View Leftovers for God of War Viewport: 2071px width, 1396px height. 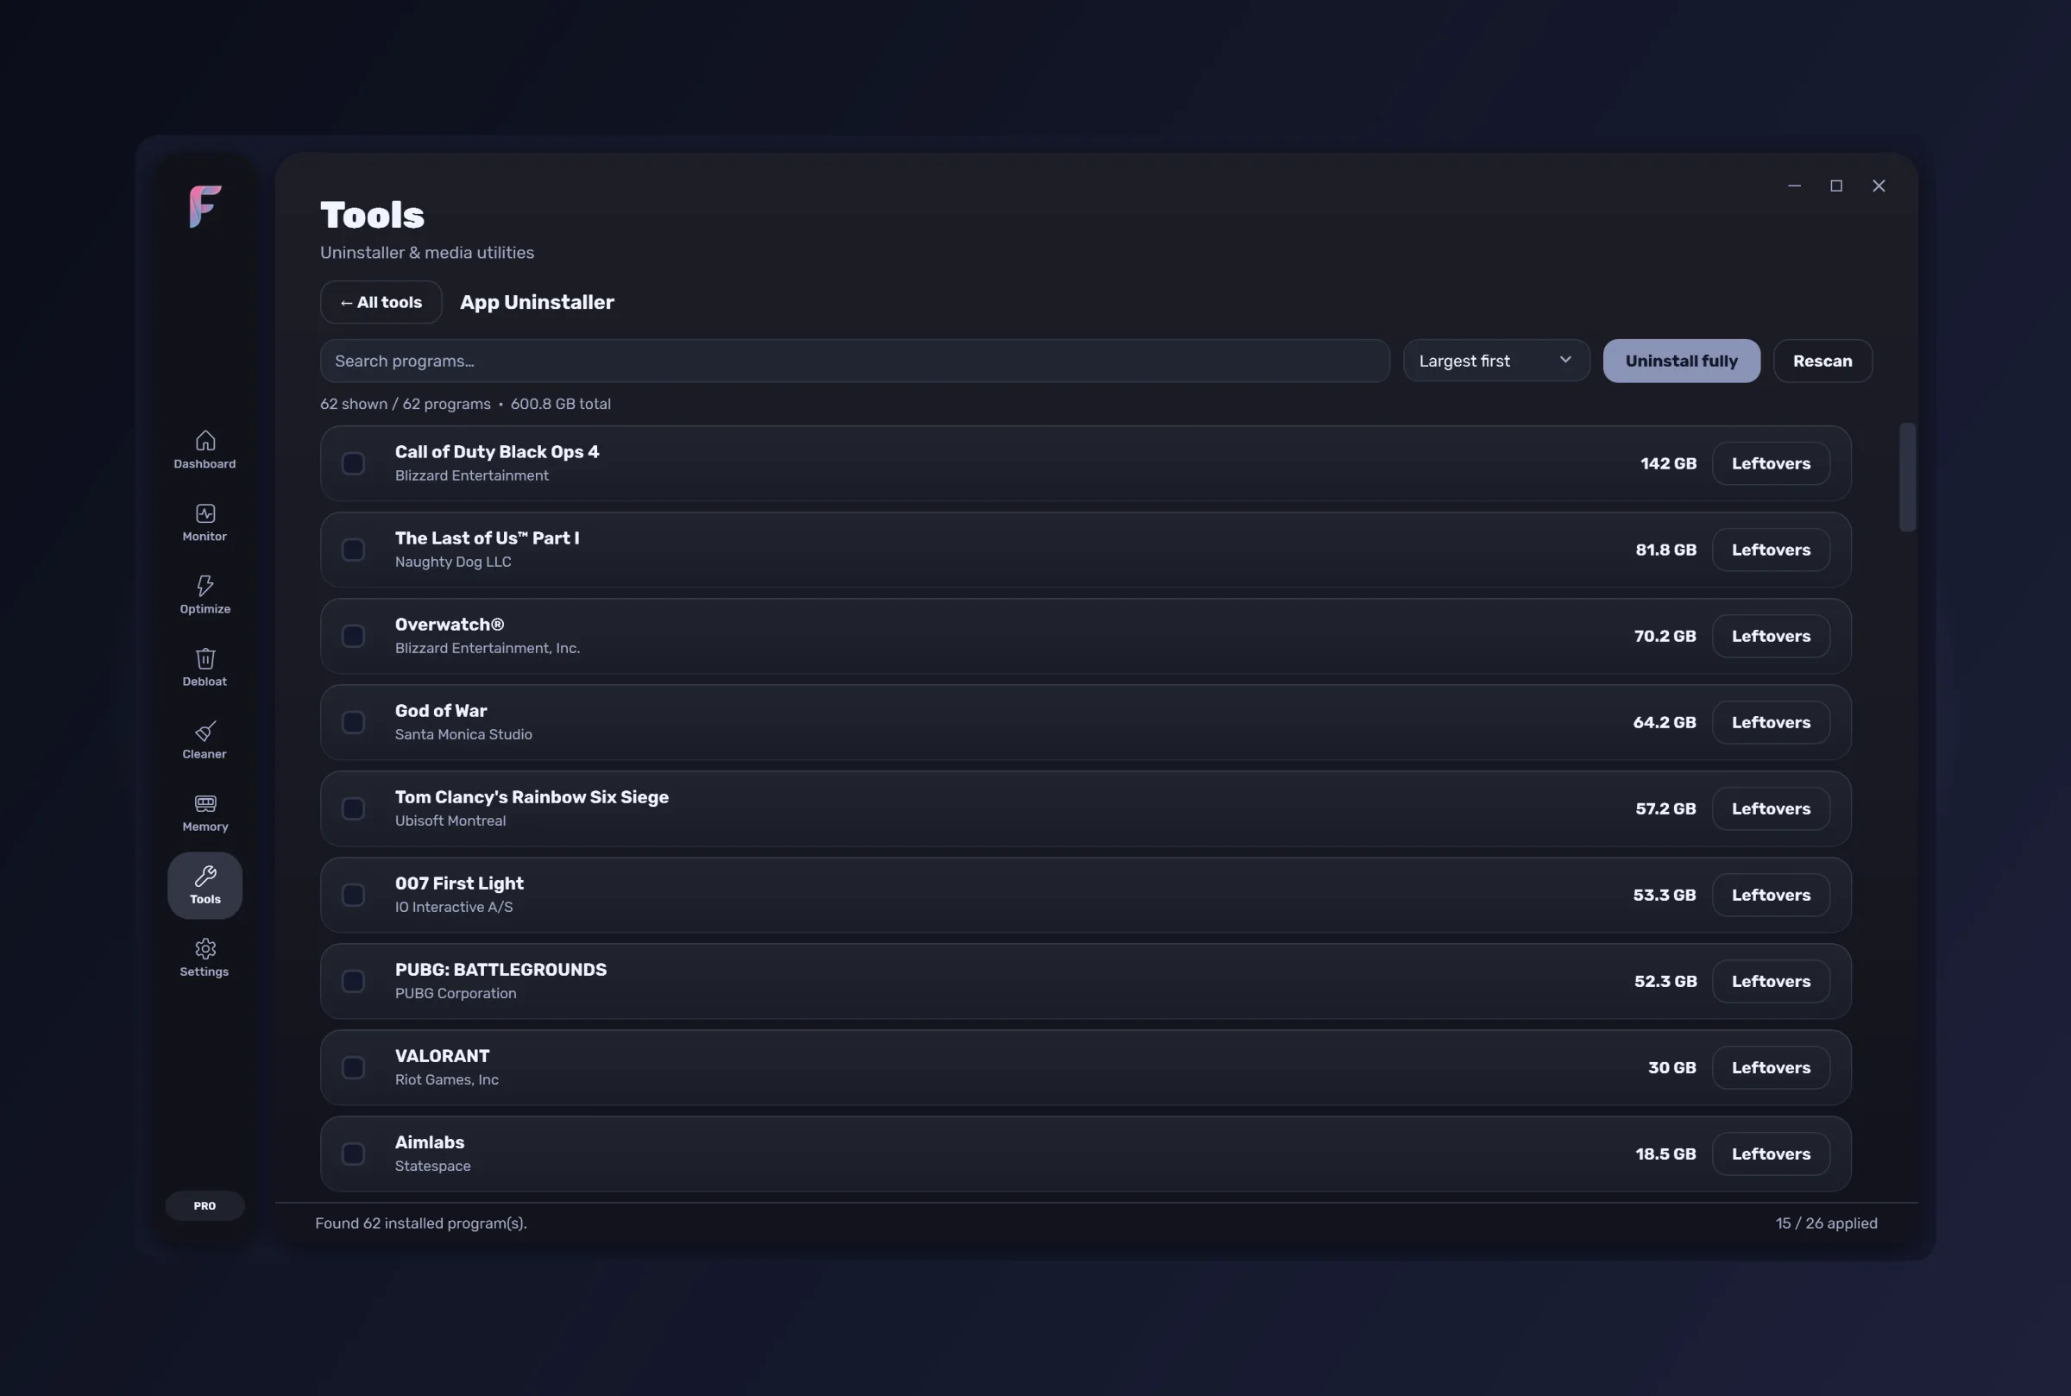coord(1771,722)
